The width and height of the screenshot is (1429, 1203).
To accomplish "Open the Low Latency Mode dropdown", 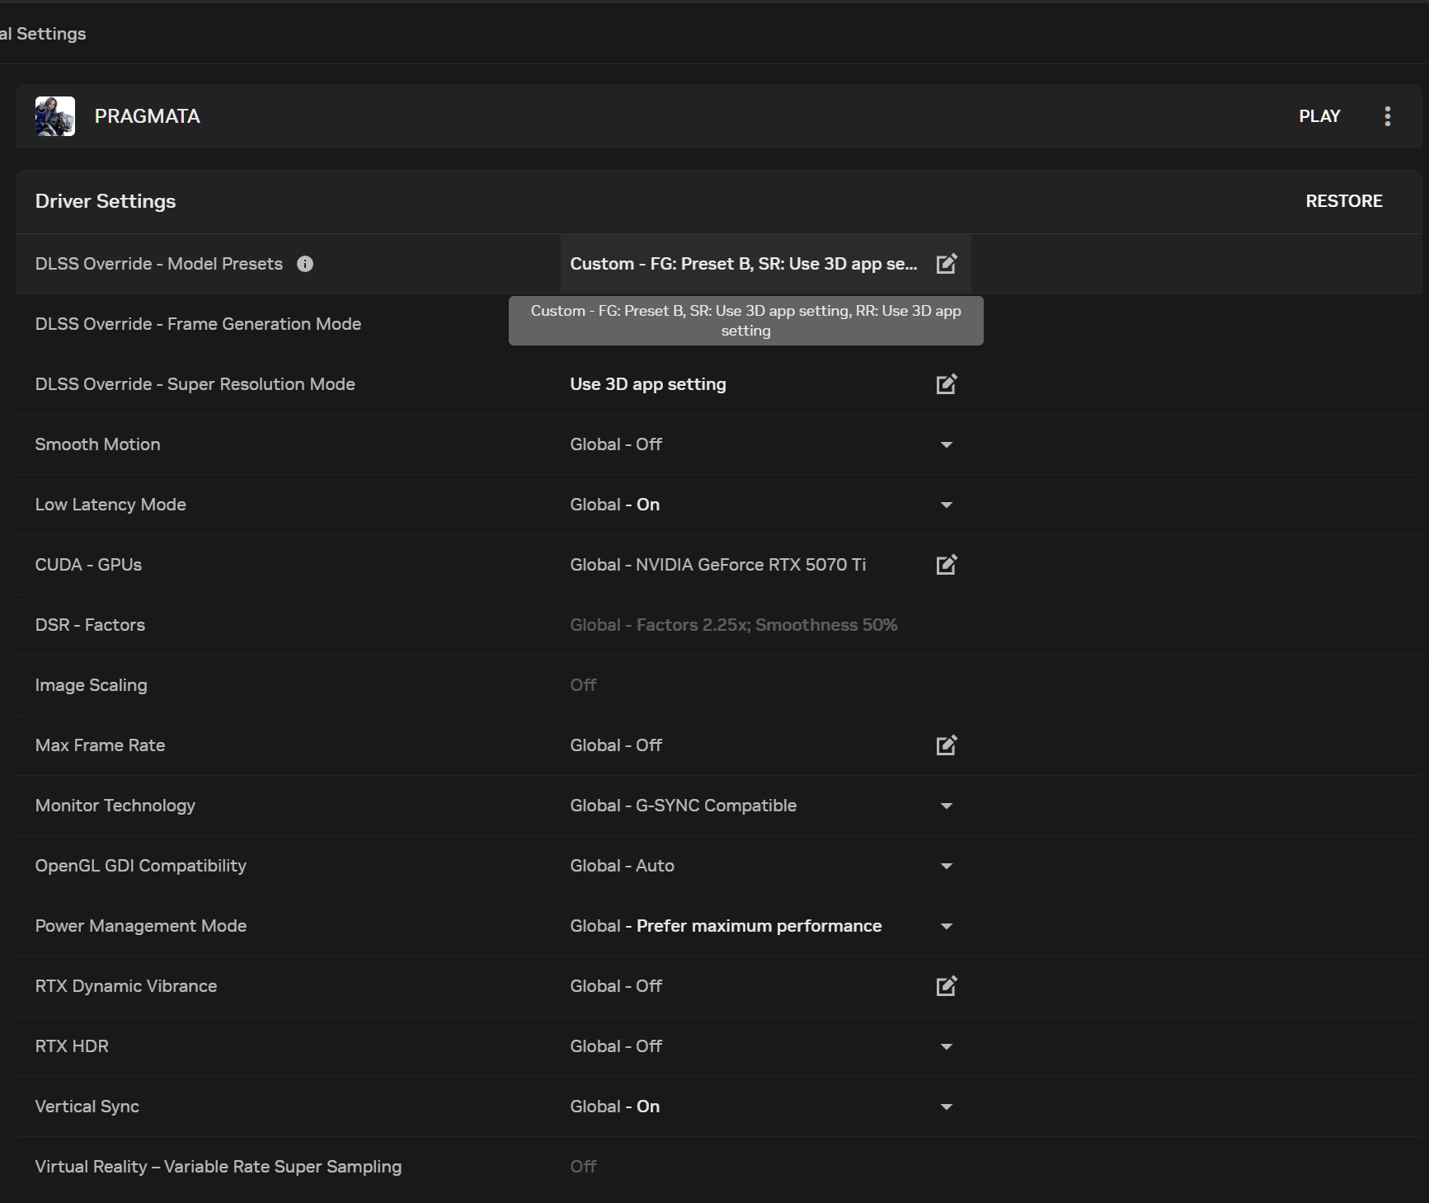I will click(x=947, y=505).
